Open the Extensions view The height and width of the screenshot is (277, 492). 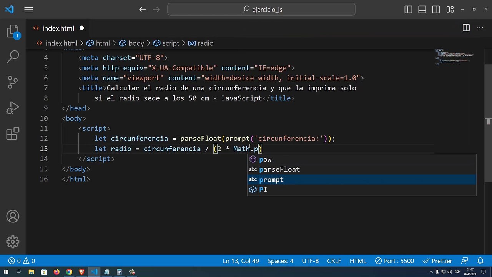tap(13, 133)
